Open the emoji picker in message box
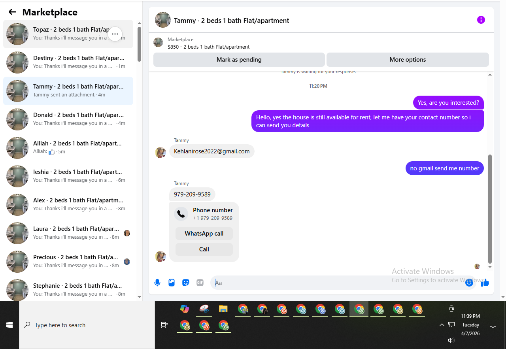The image size is (506, 349). coord(469,283)
